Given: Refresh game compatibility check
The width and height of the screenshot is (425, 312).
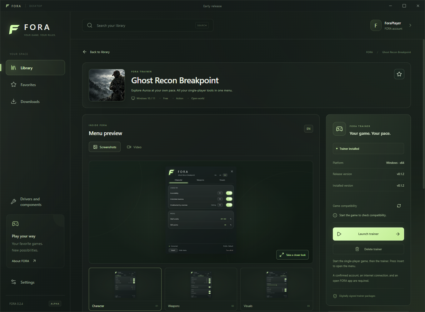Looking at the screenshot, I should click(399, 206).
